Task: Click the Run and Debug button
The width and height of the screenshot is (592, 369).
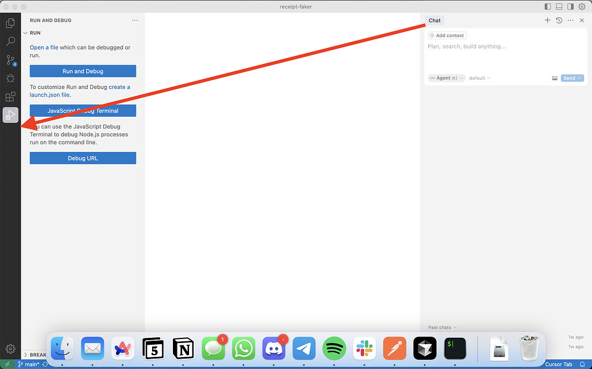Action: pos(83,70)
